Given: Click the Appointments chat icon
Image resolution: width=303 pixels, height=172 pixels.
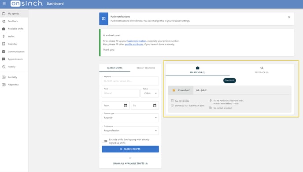Looking at the screenshot, I should (x=4, y=59).
